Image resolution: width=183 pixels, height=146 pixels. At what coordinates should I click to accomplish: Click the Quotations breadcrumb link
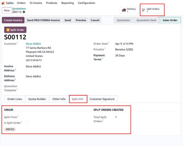pos(19,9)
